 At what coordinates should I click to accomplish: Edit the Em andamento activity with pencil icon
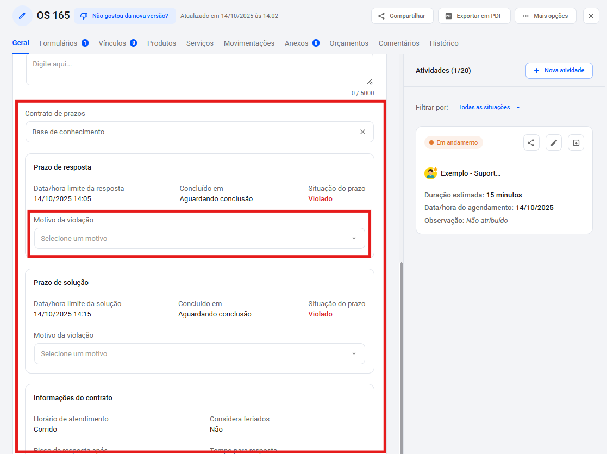554,142
